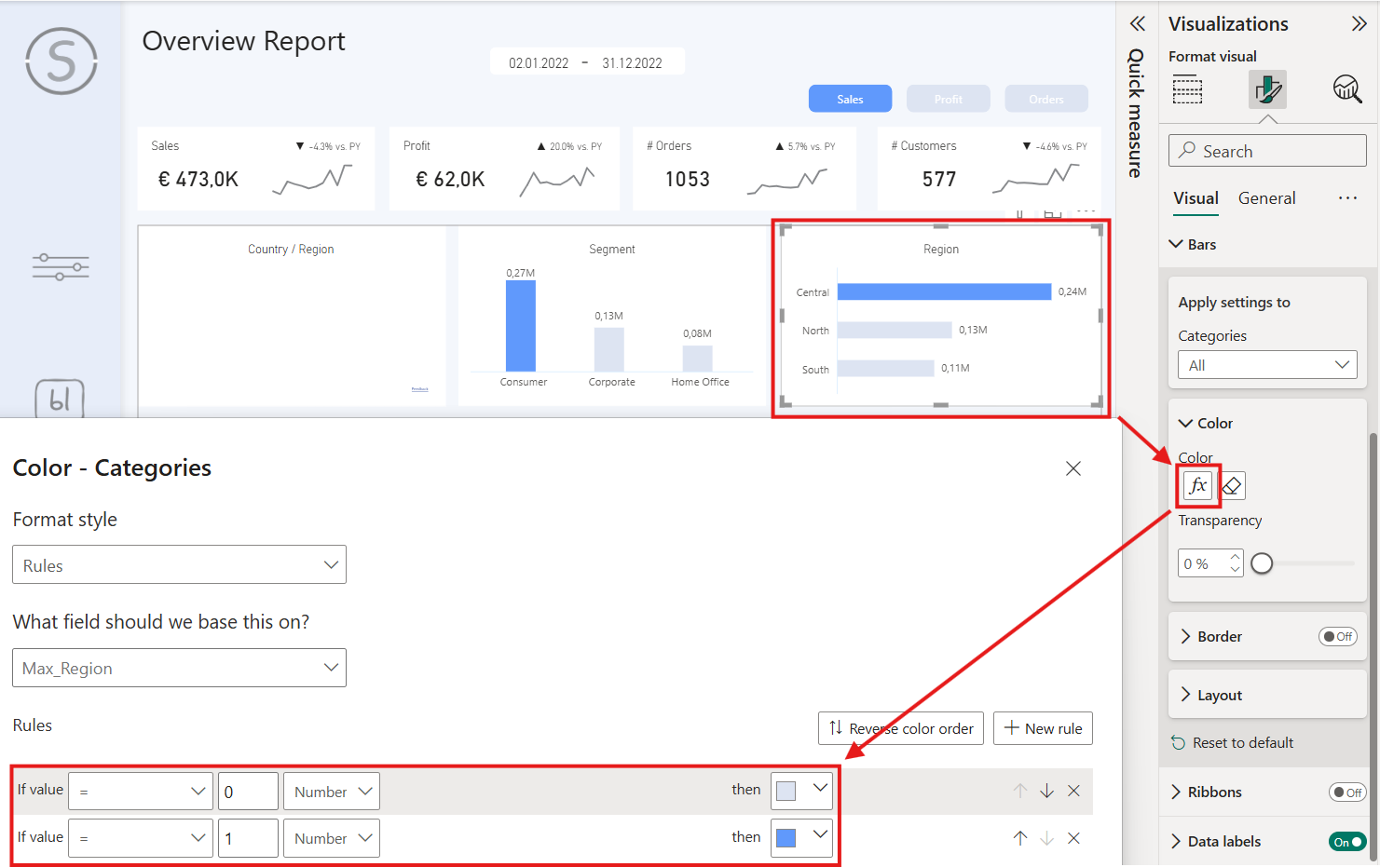Select the Central bar in Region chart
Viewport: 1380px width, 867px height.
pyautogui.click(x=944, y=291)
